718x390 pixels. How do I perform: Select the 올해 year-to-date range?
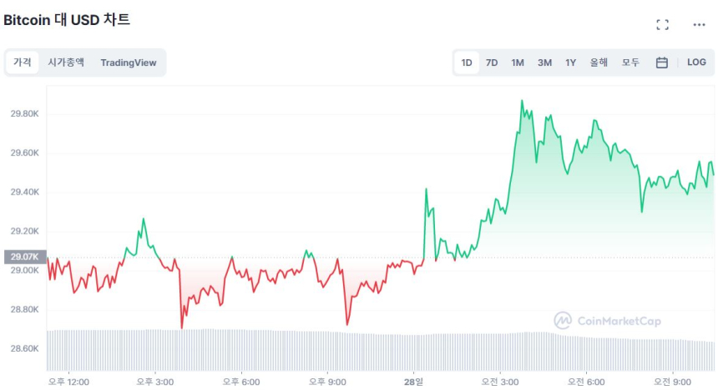click(599, 62)
